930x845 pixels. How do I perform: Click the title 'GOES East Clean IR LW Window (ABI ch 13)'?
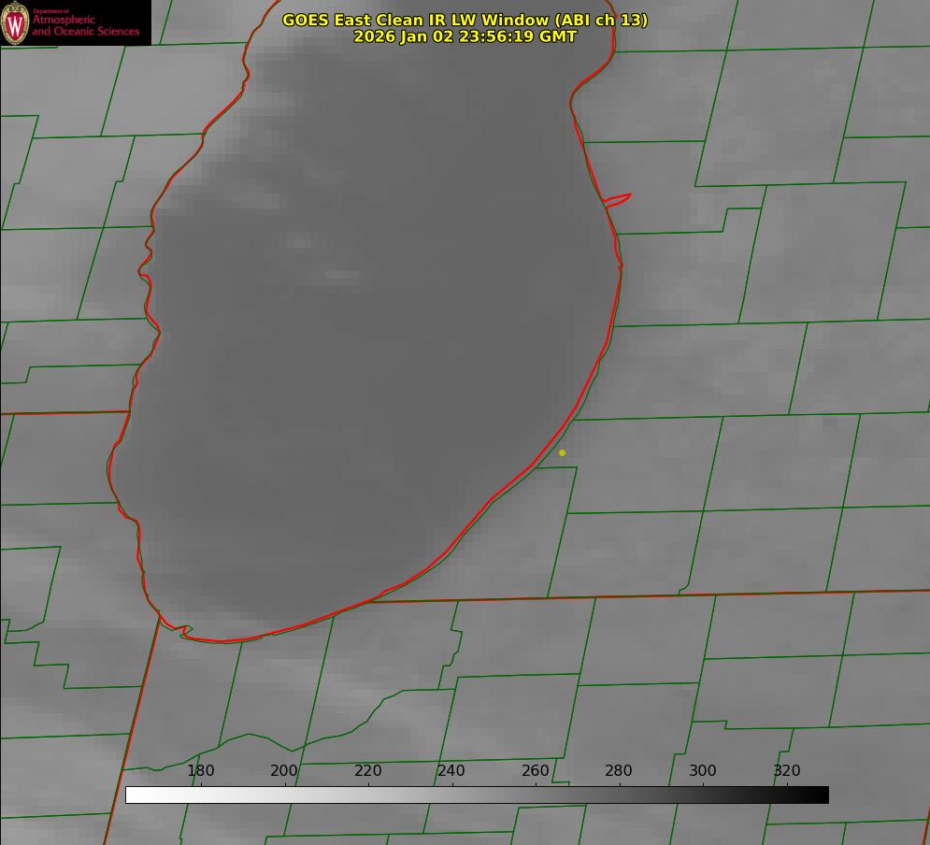click(x=465, y=21)
